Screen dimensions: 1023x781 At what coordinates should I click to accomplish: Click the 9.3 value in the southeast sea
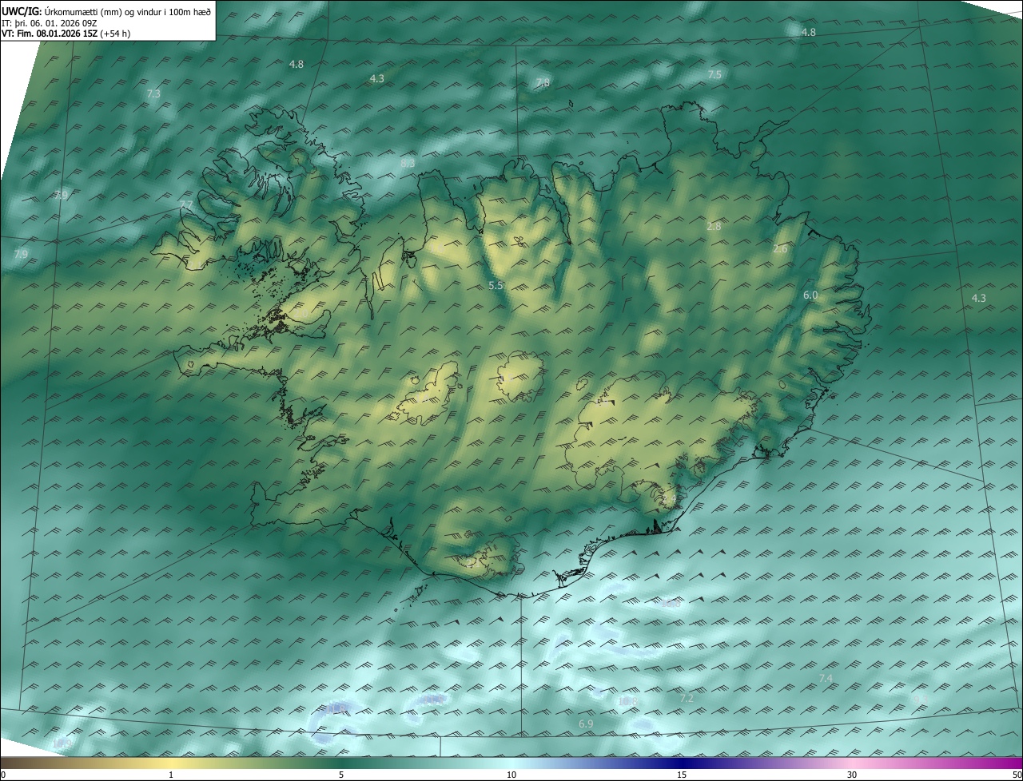pyautogui.click(x=920, y=698)
